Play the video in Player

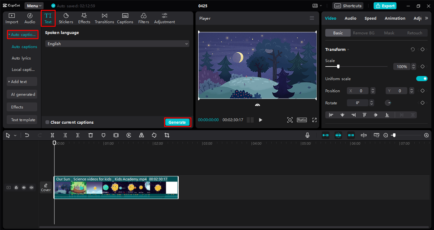coord(260,120)
